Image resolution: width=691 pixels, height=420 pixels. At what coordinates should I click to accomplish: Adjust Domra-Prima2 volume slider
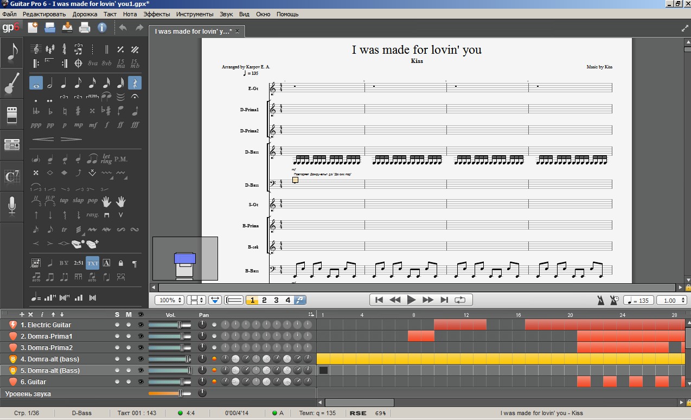click(169, 347)
